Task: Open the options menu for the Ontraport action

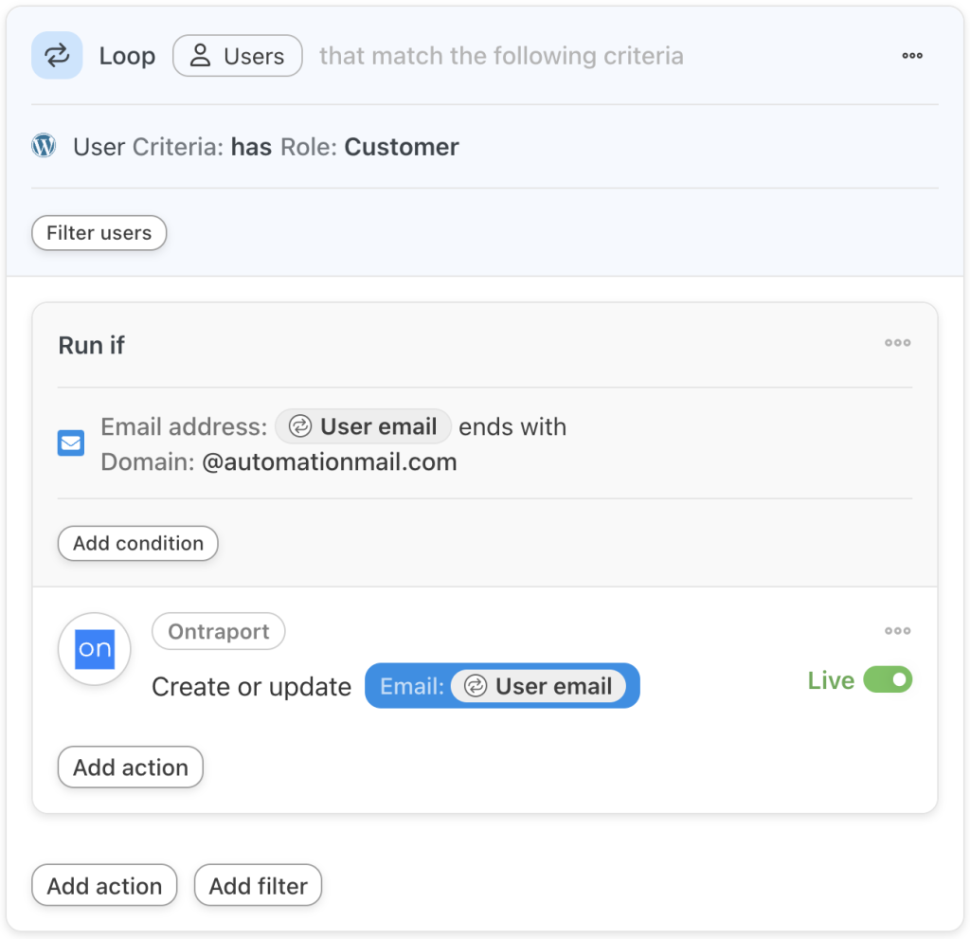Action: (x=897, y=630)
